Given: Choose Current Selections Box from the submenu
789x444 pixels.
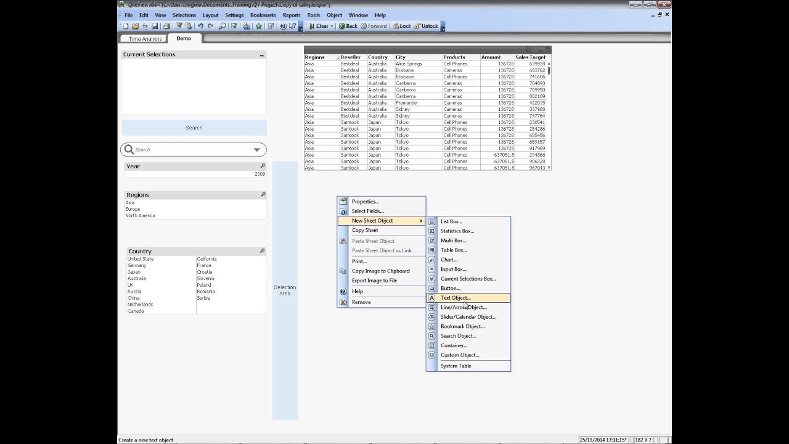Looking at the screenshot, I should click(468, 279).
